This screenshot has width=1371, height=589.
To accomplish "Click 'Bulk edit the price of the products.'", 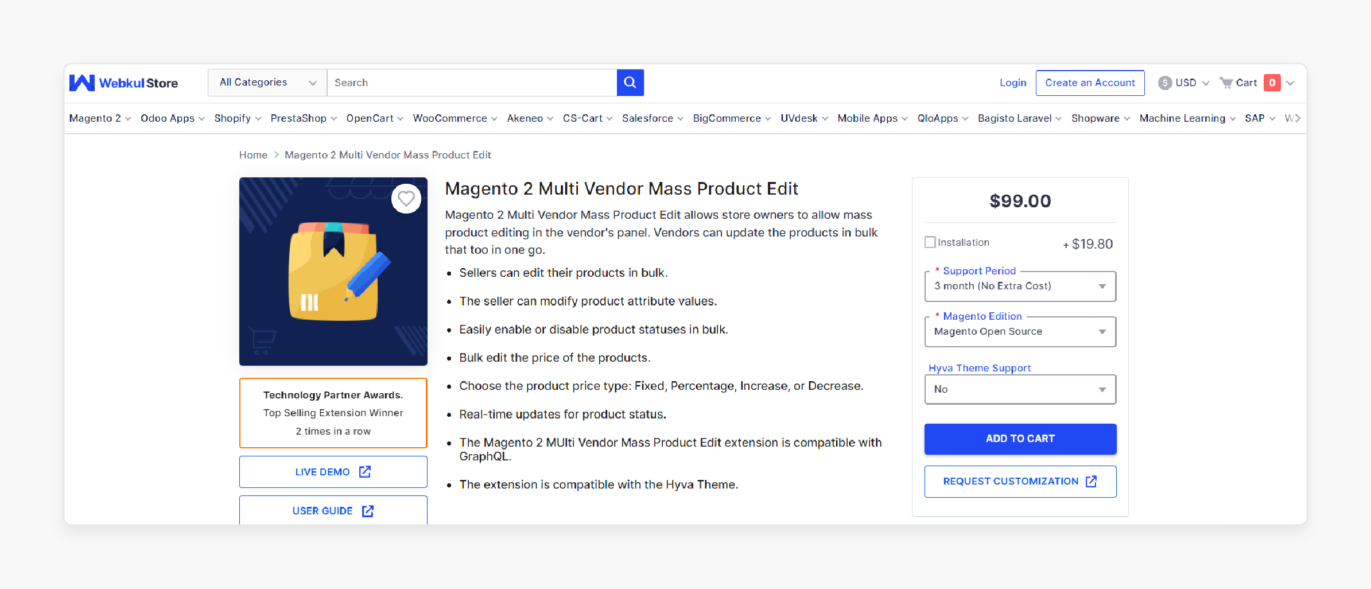I will click(555, 358).
